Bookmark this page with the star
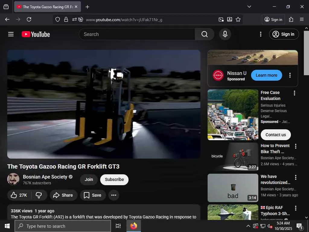Image resolution: width=309 pixels, height=232 pixels. (x=238, y=19)
